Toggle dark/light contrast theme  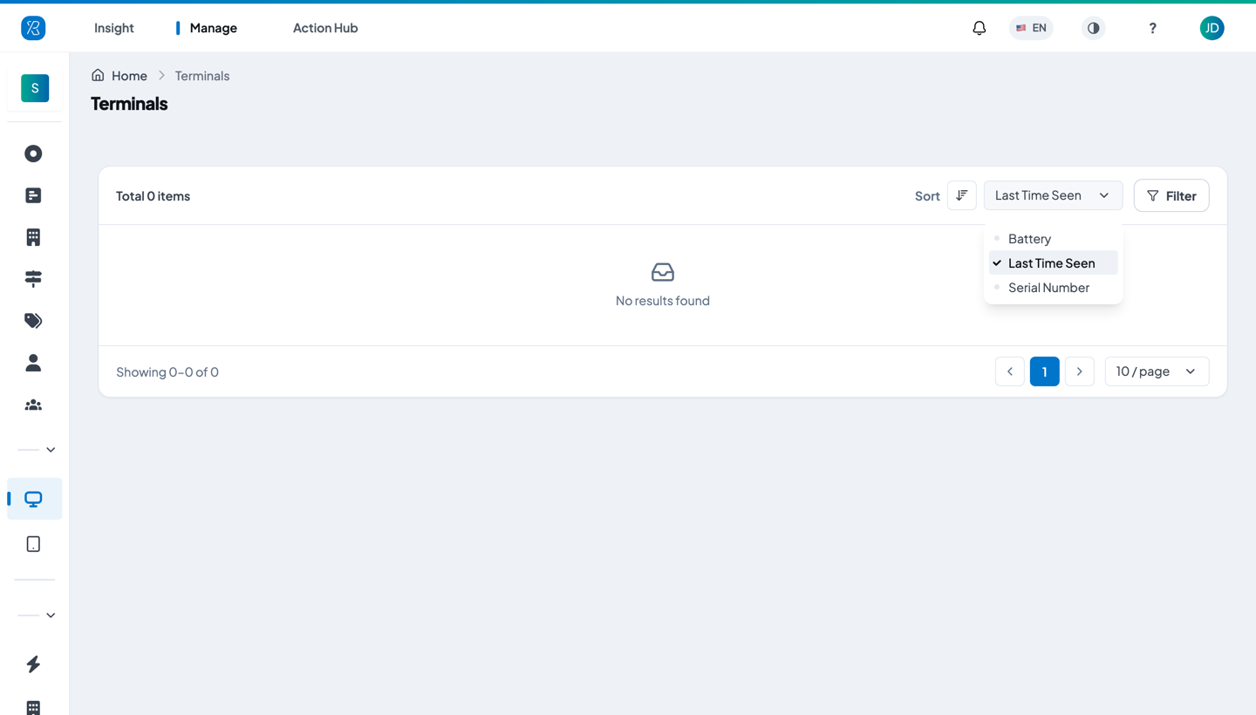(1093, 28)
